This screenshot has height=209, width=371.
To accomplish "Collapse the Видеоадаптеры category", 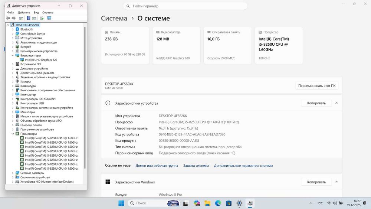I will (x=13, y=55).
